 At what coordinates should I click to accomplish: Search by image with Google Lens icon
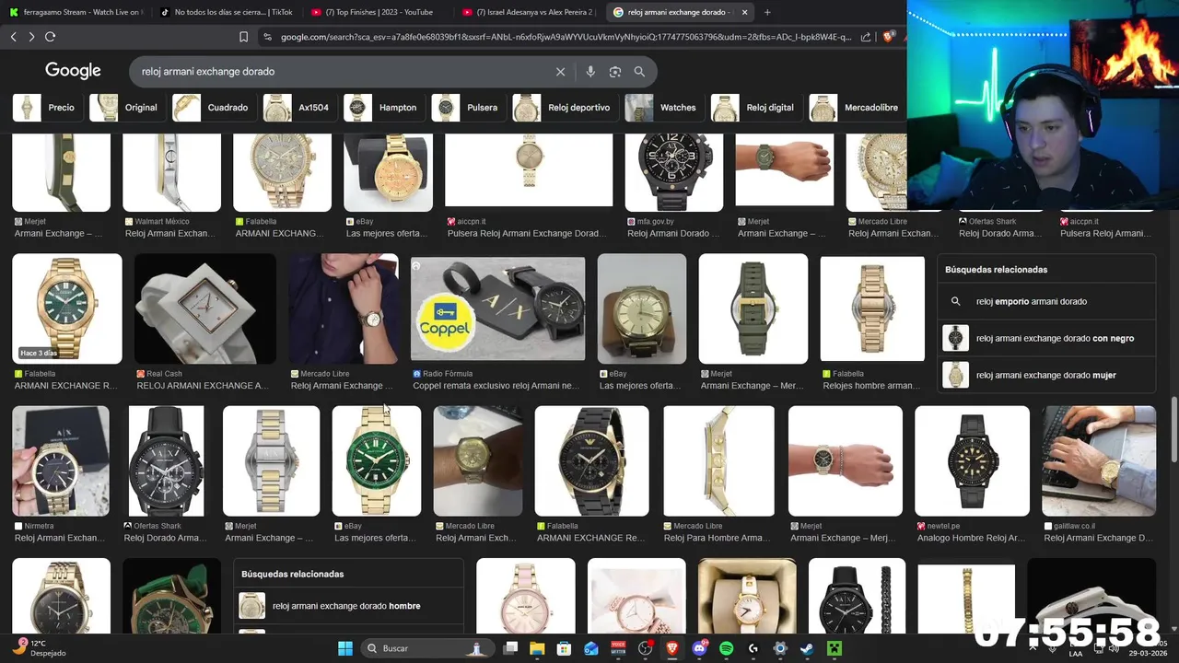(614, 72)
